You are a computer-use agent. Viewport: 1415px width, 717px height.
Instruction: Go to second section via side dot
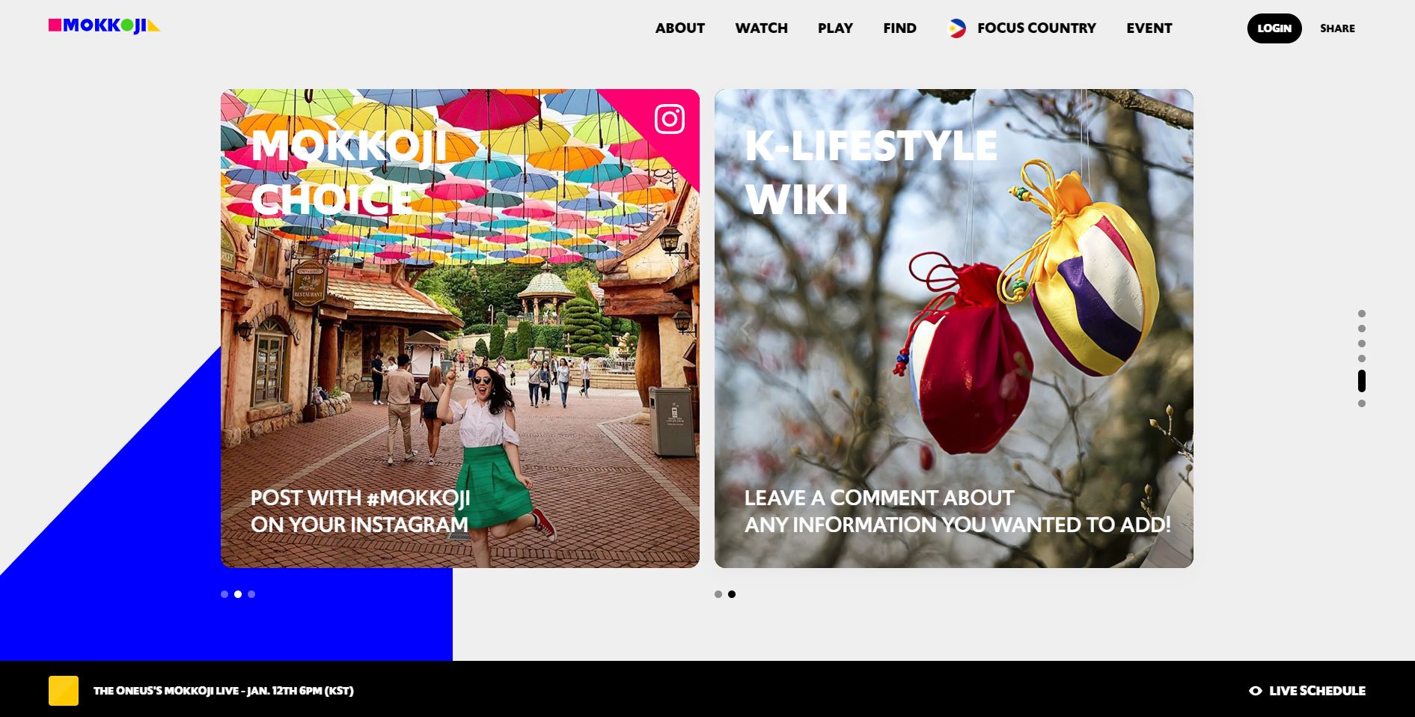(1362, 329)
